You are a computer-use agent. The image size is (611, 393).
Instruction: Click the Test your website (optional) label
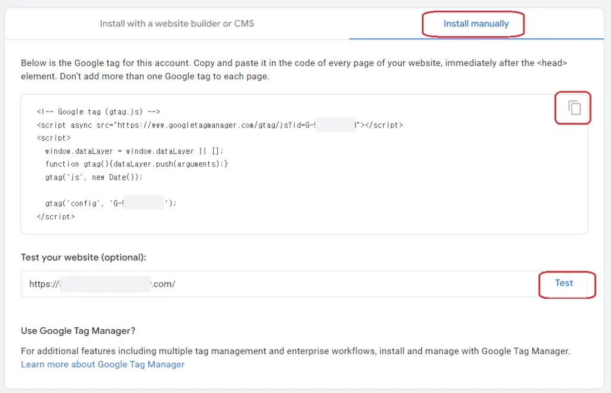click(x=84, y=258)
